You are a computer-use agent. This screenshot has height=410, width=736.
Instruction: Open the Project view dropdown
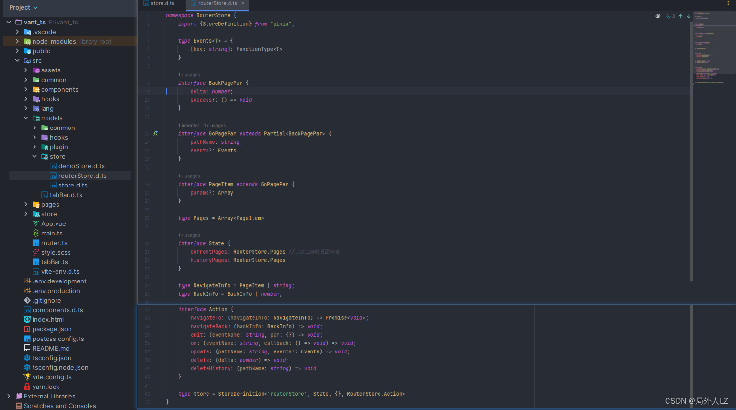23,7
